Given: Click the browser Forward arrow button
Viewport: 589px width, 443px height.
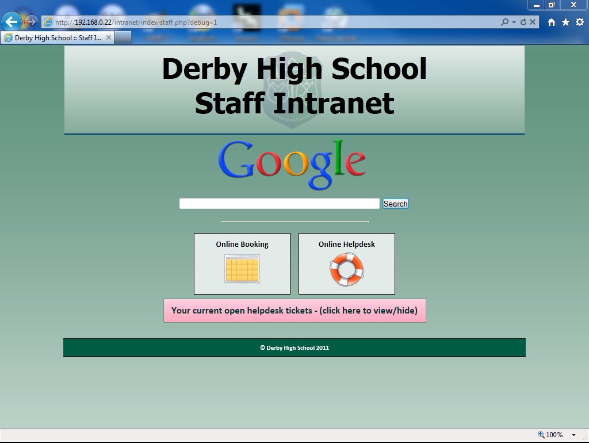Looking at the screenshot, I should [x=31, y=22].
